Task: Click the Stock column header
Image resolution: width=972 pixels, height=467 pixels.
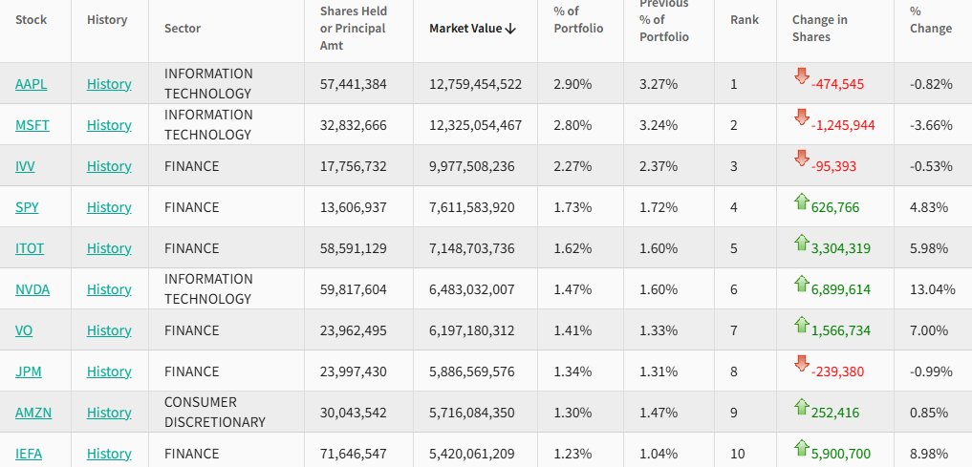Action: pos(32,19)
